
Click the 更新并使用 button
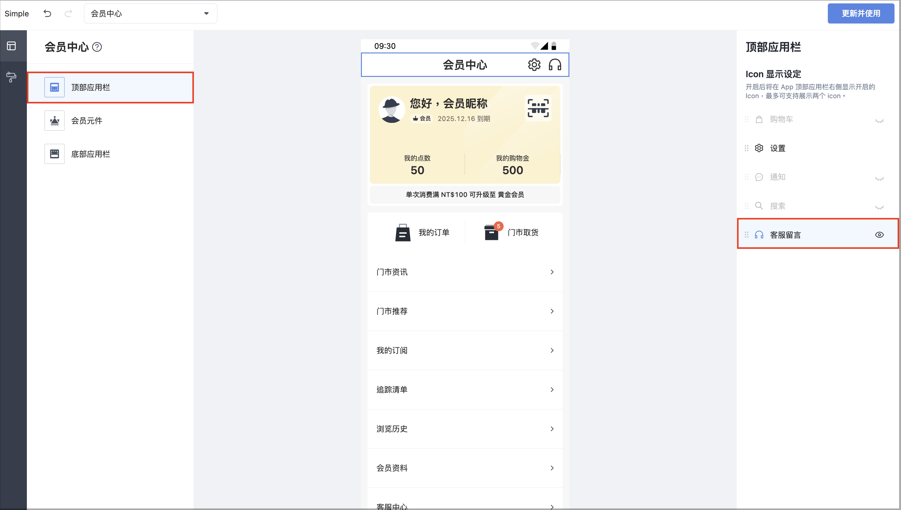[861, 13]
